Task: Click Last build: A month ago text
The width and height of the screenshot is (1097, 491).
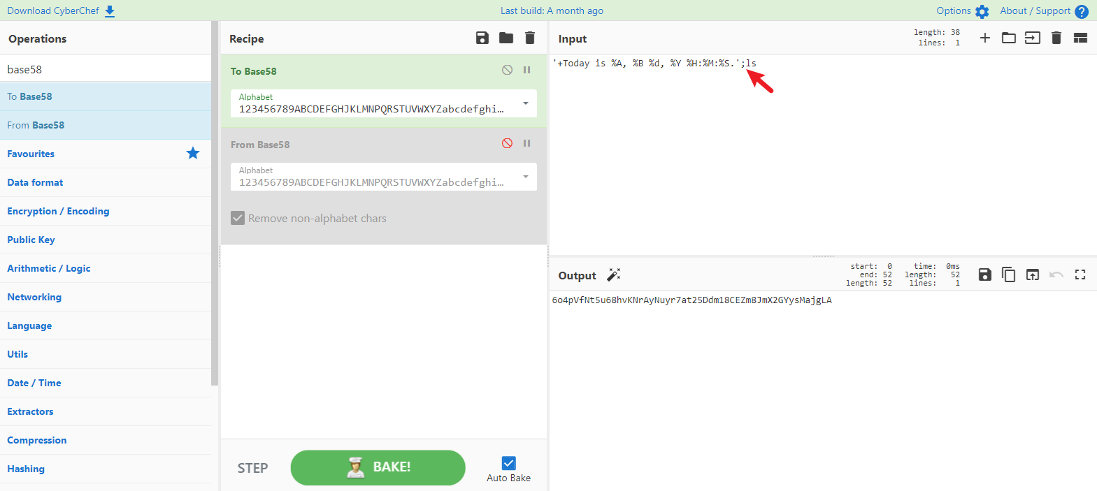Action: 552,10
